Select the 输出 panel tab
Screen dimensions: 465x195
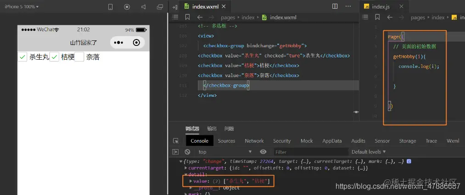[x=212, y=128]
